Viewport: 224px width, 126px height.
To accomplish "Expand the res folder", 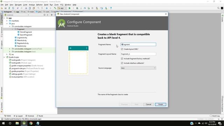I will pyautogui.click(x=7, y=55).
